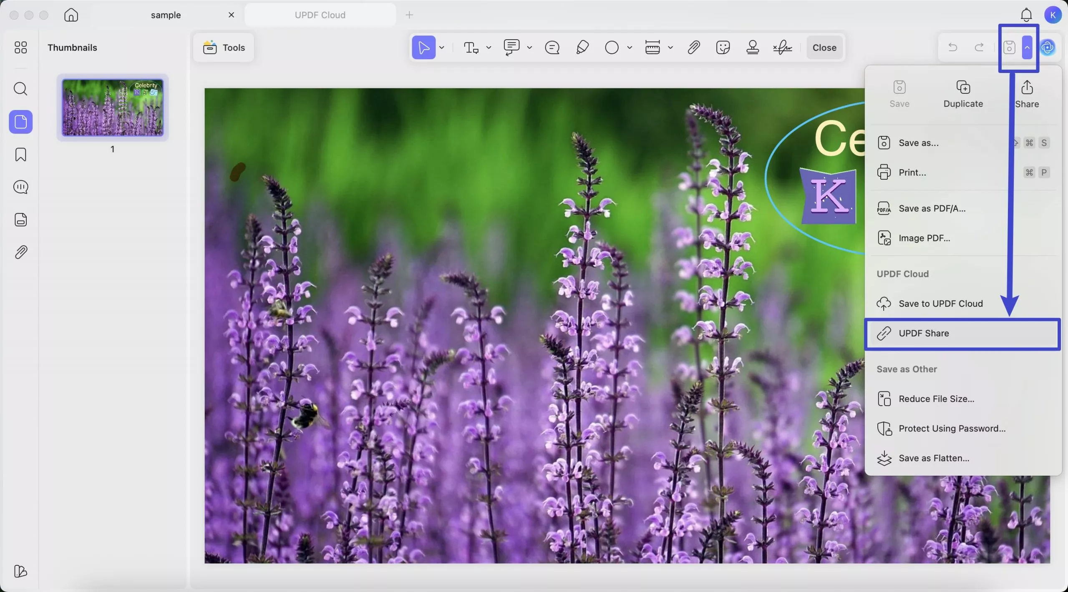
Task: Select page 1 thumbnail
Action: click(x=113, y=108)
